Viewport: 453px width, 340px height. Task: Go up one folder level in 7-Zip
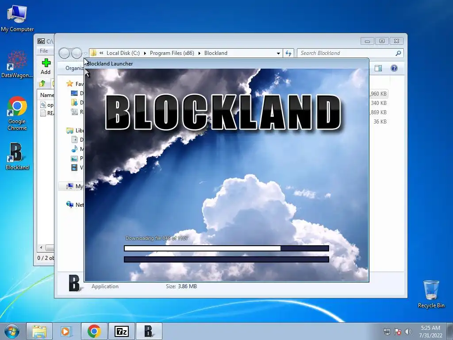point(42,84)
